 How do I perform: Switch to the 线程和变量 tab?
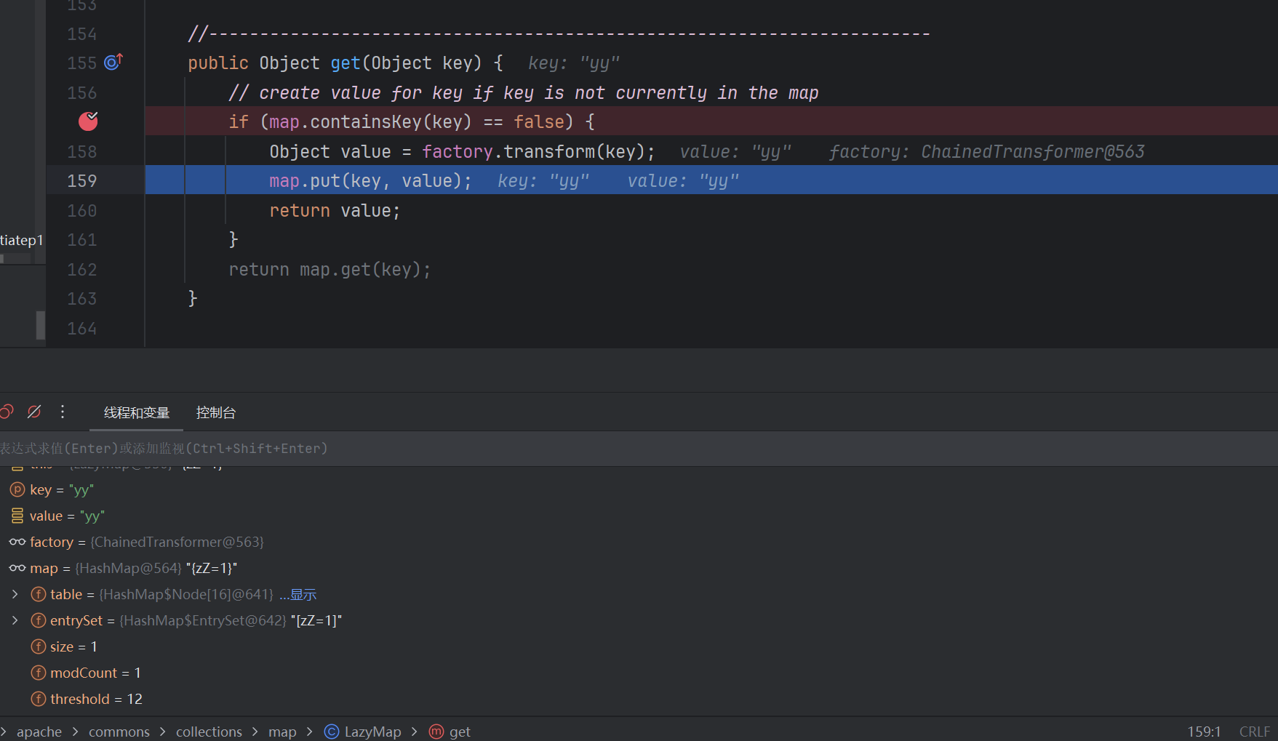pos(137,413)
